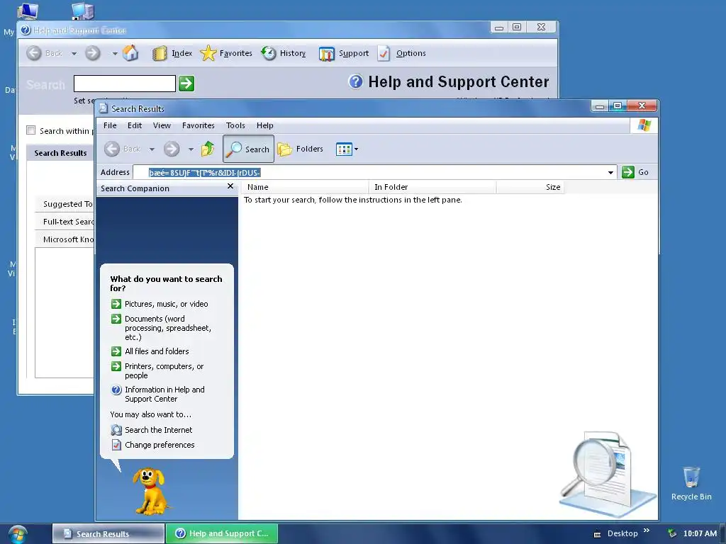The image size is (726, 544).
Task: Open the Views icon dropdown
Action: tap(347, 149)
